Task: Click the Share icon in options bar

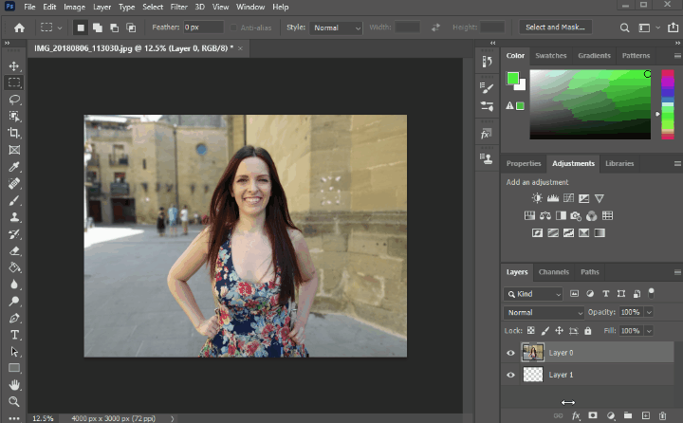Action: [673, 28]
